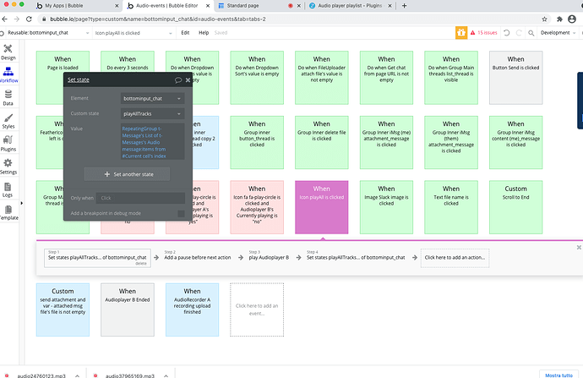Image resolution: width=583 pixels, height=378 pixels.
Task: Enable breakpoint in debug mode checkbox
Action: (x=180, y=213)
